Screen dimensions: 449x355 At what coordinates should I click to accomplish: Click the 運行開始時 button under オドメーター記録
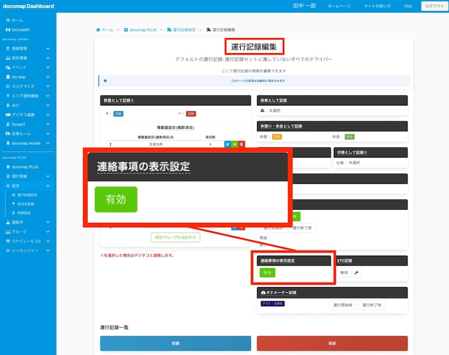[342, 305]
